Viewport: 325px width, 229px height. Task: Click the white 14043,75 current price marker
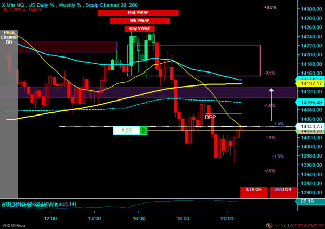click(310, 126)
